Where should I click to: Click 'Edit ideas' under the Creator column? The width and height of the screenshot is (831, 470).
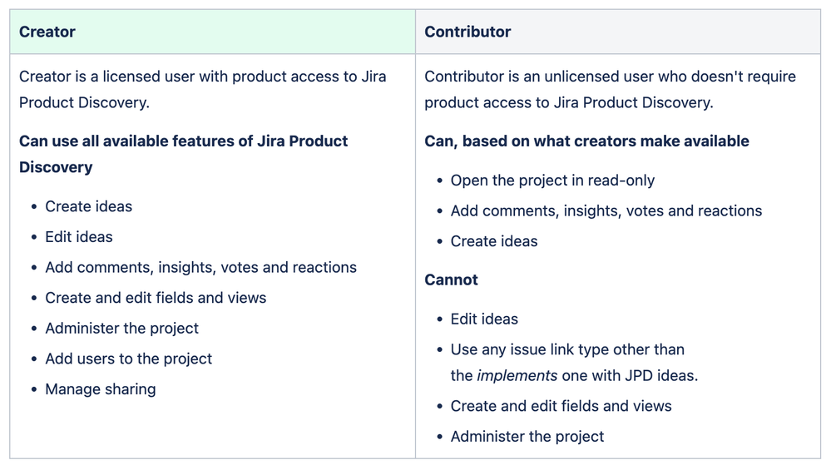click(79, 237)
